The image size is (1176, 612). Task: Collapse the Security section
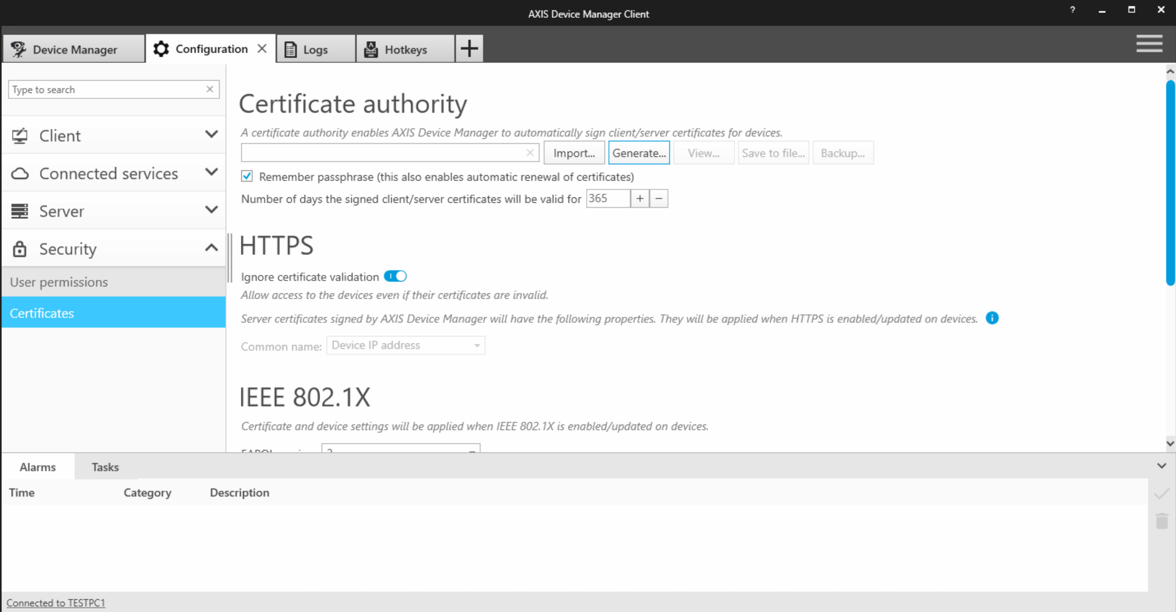211,248
